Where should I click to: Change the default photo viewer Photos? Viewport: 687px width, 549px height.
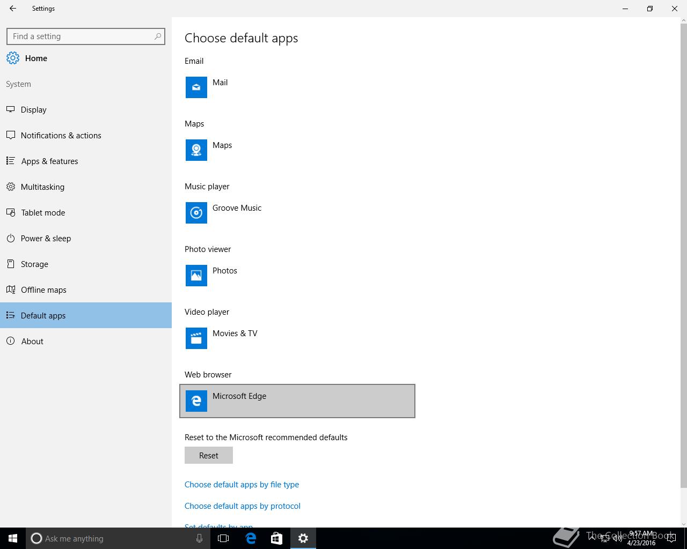point(297,276)
